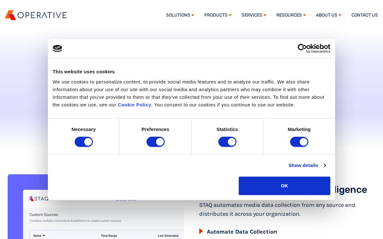The image size is (383, 239).
Task: Open the Cookie Policy link
Action: click(x=134, y=105)
